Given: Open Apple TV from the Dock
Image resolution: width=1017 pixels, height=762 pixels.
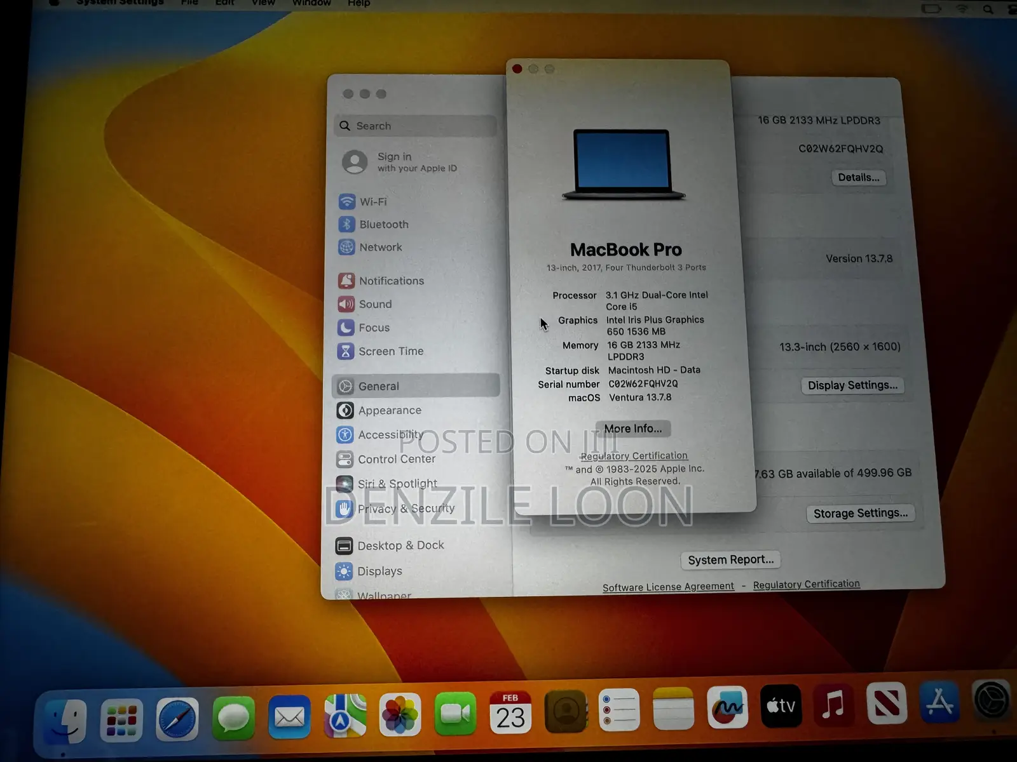Looking at the screenshot, I should [781, 705].
